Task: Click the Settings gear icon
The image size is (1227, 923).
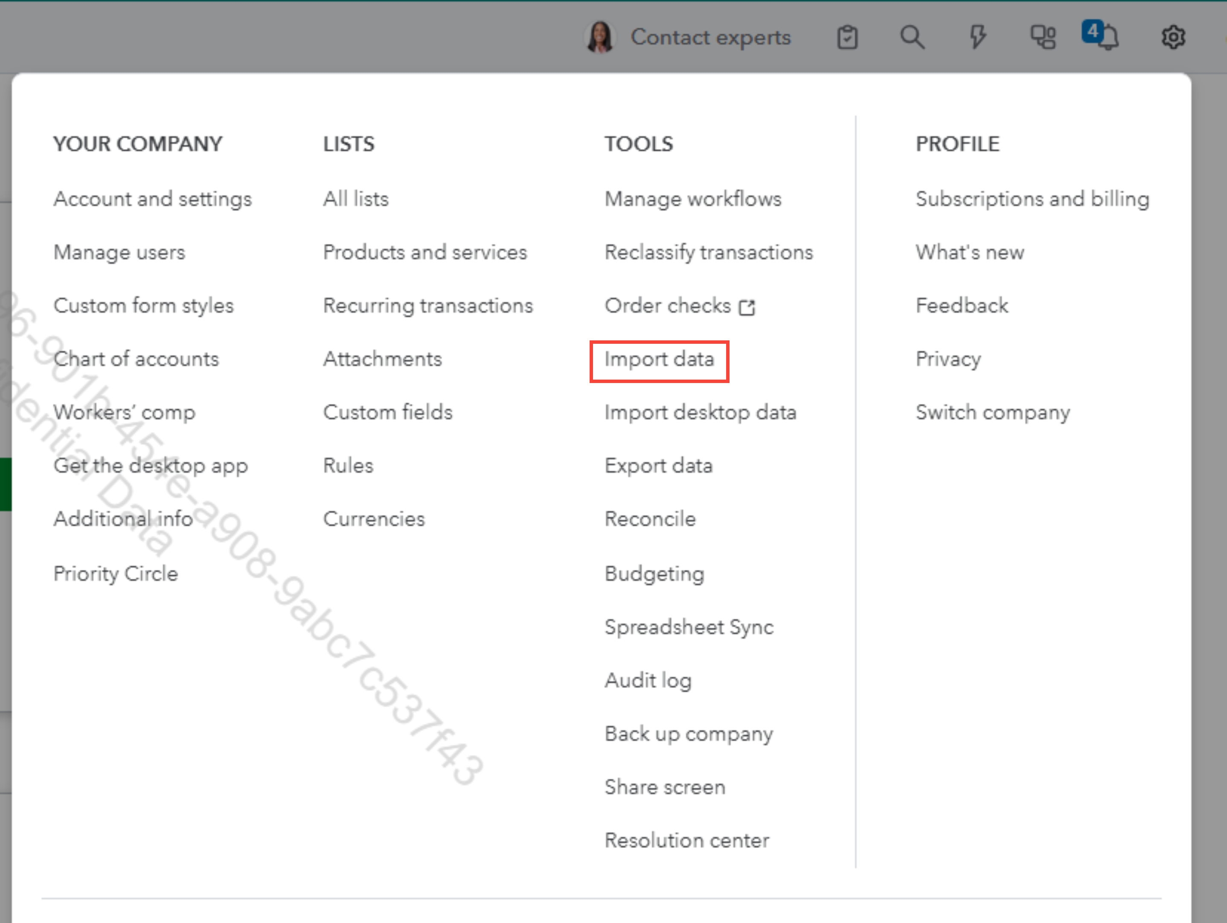Action: (x=1173, y=37)
